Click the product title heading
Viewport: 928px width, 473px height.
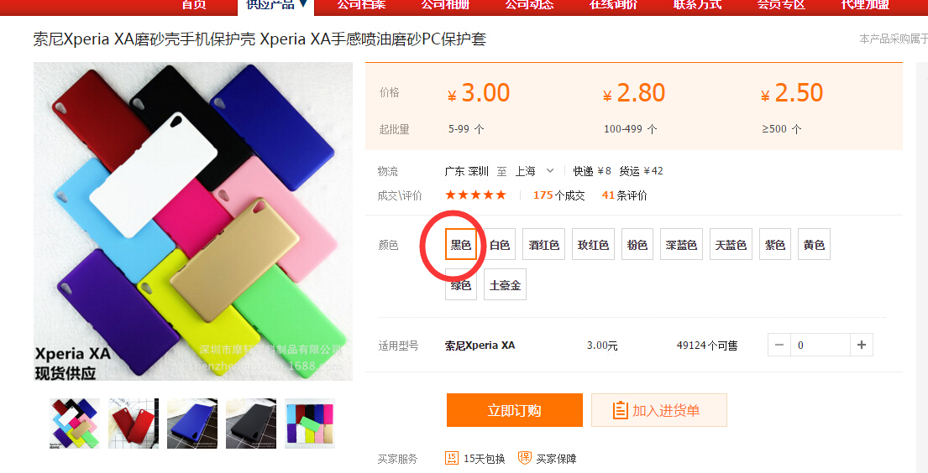[260, 39]
